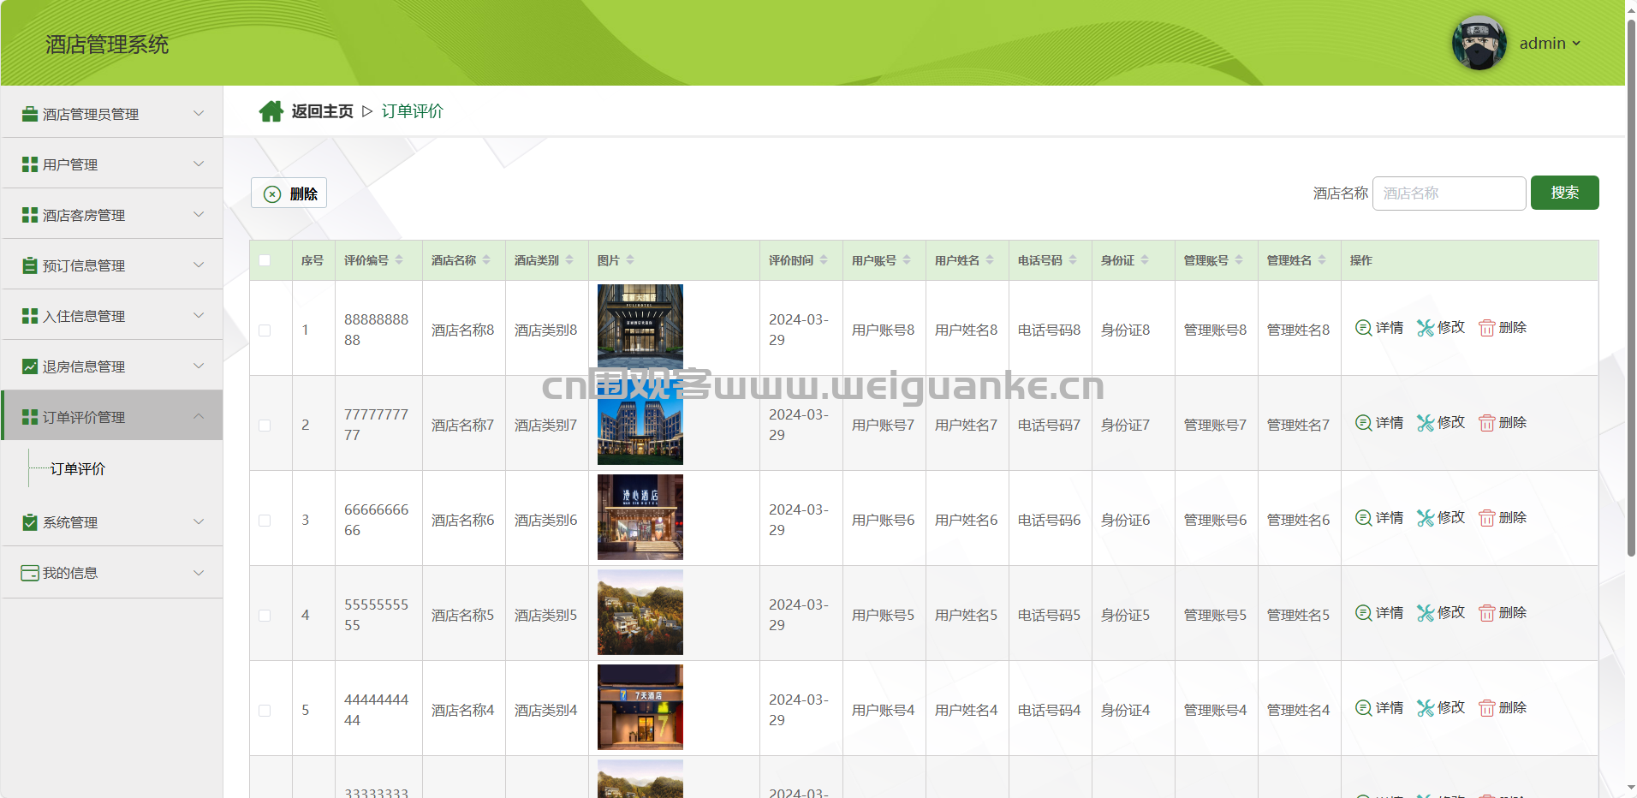Sort by 评价编号 column arrows
Image resolution: width=1637 pixels, height=798 pixels.
point(399,260)
